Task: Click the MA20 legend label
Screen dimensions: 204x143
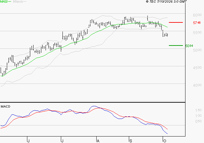Action: pyautogui.click(x=4, y=2)
